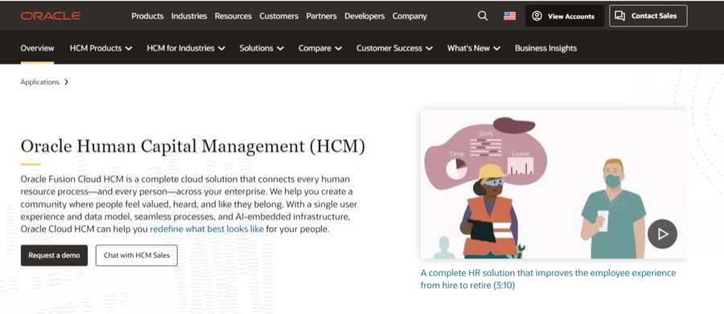
Task: Open the HR solution video thumbnail
Action: click(553, 184)
